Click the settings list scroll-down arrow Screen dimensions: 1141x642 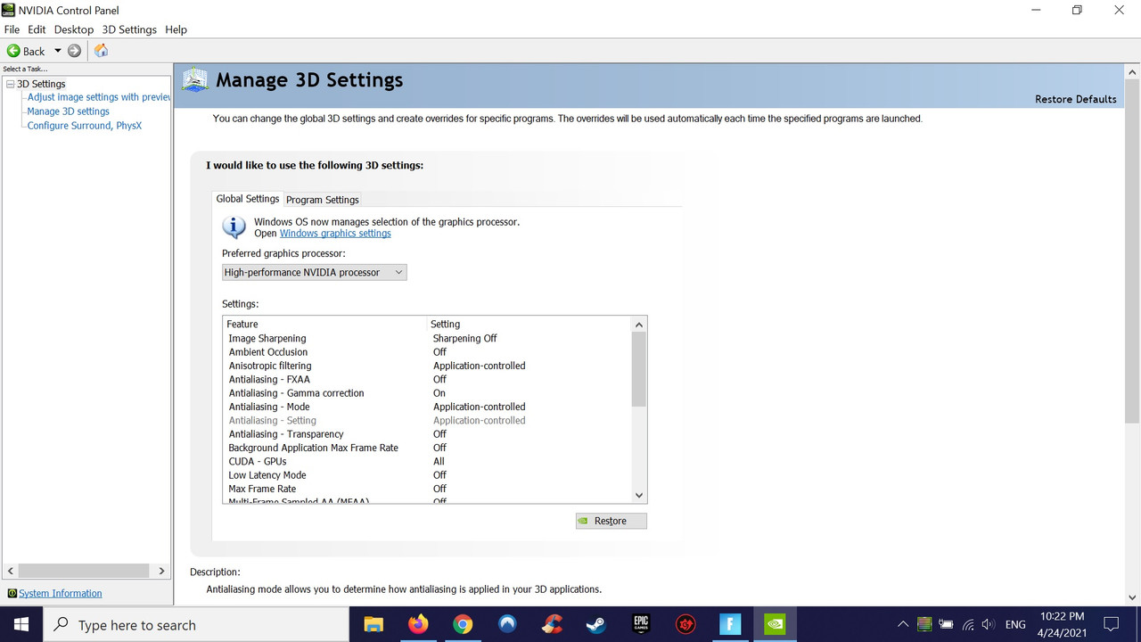(x=638, y=495)
